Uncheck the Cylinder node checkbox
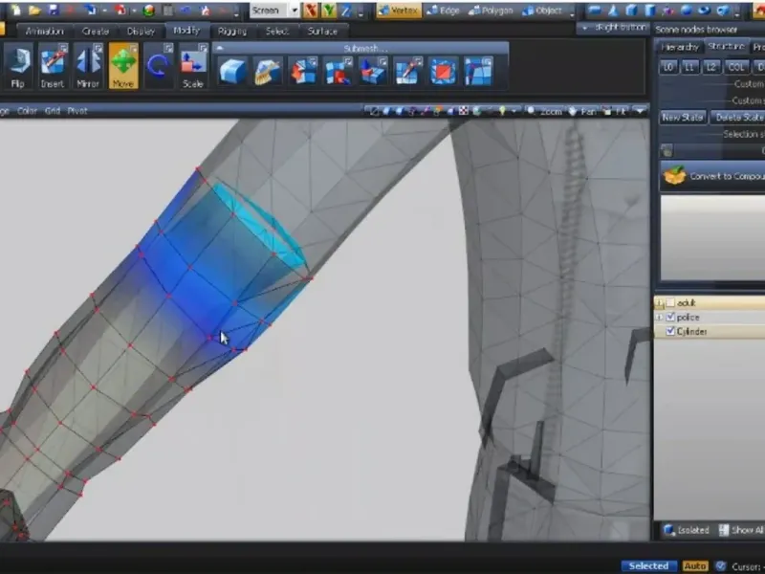Image resolution: width=765 pixels, height=574 pixels. 670,331
